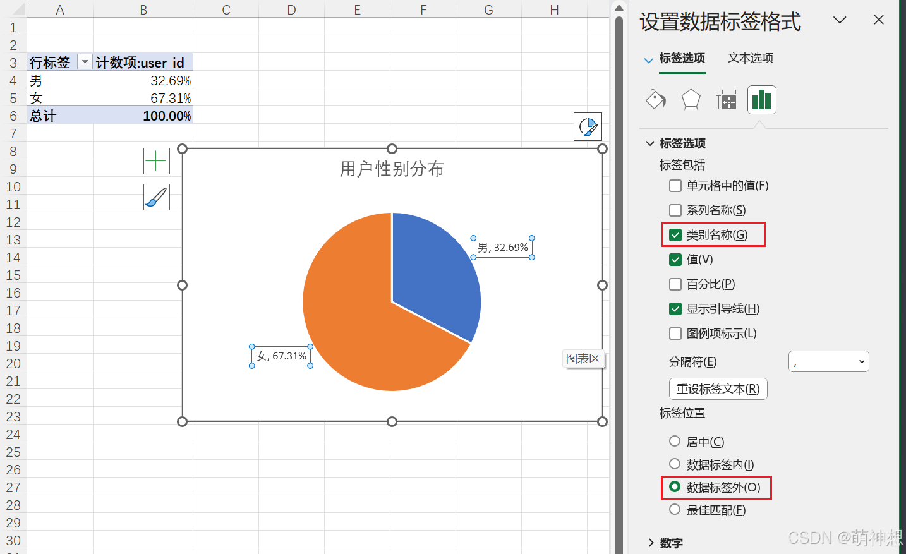
Task: Open the Size & Properties icon
Action: pos(727,100)
